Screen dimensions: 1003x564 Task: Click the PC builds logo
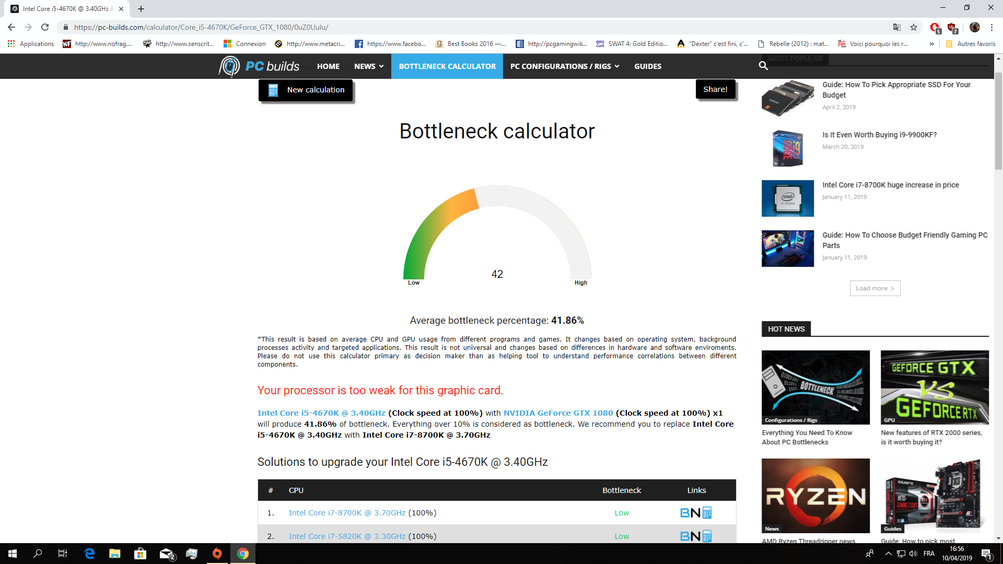[259, 66]
